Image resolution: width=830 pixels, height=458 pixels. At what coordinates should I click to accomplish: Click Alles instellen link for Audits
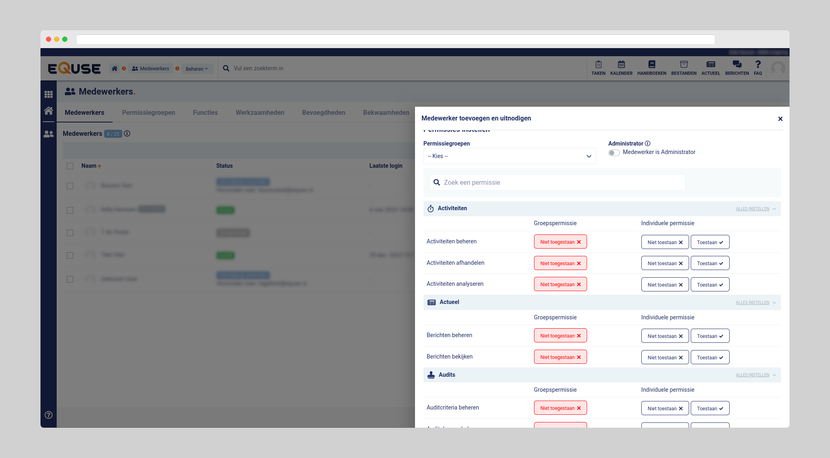[752, 375]
